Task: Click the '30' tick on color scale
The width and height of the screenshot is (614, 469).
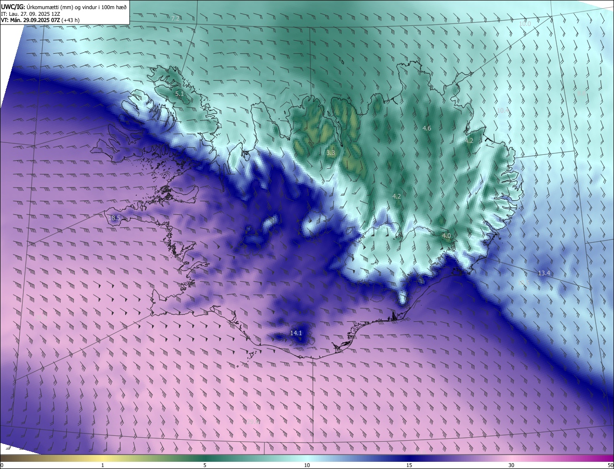Action: [511, 465]
